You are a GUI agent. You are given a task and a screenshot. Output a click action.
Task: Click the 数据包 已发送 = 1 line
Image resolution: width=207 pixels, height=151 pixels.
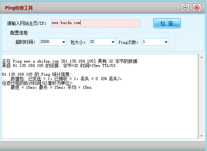point(66,79)
